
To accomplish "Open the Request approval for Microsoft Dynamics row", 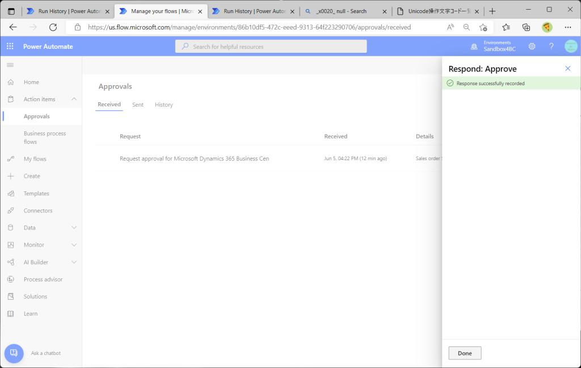I will [x=268, y=158].
